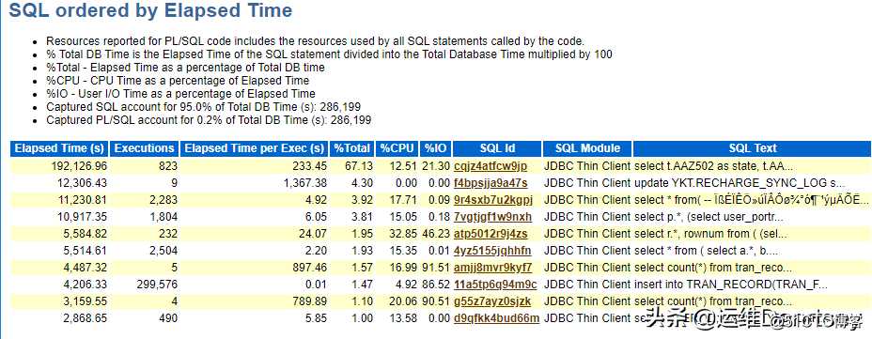Click elapsed time value 10,917.35
This screenshot has height=339, width=872.
pos(82,217)
